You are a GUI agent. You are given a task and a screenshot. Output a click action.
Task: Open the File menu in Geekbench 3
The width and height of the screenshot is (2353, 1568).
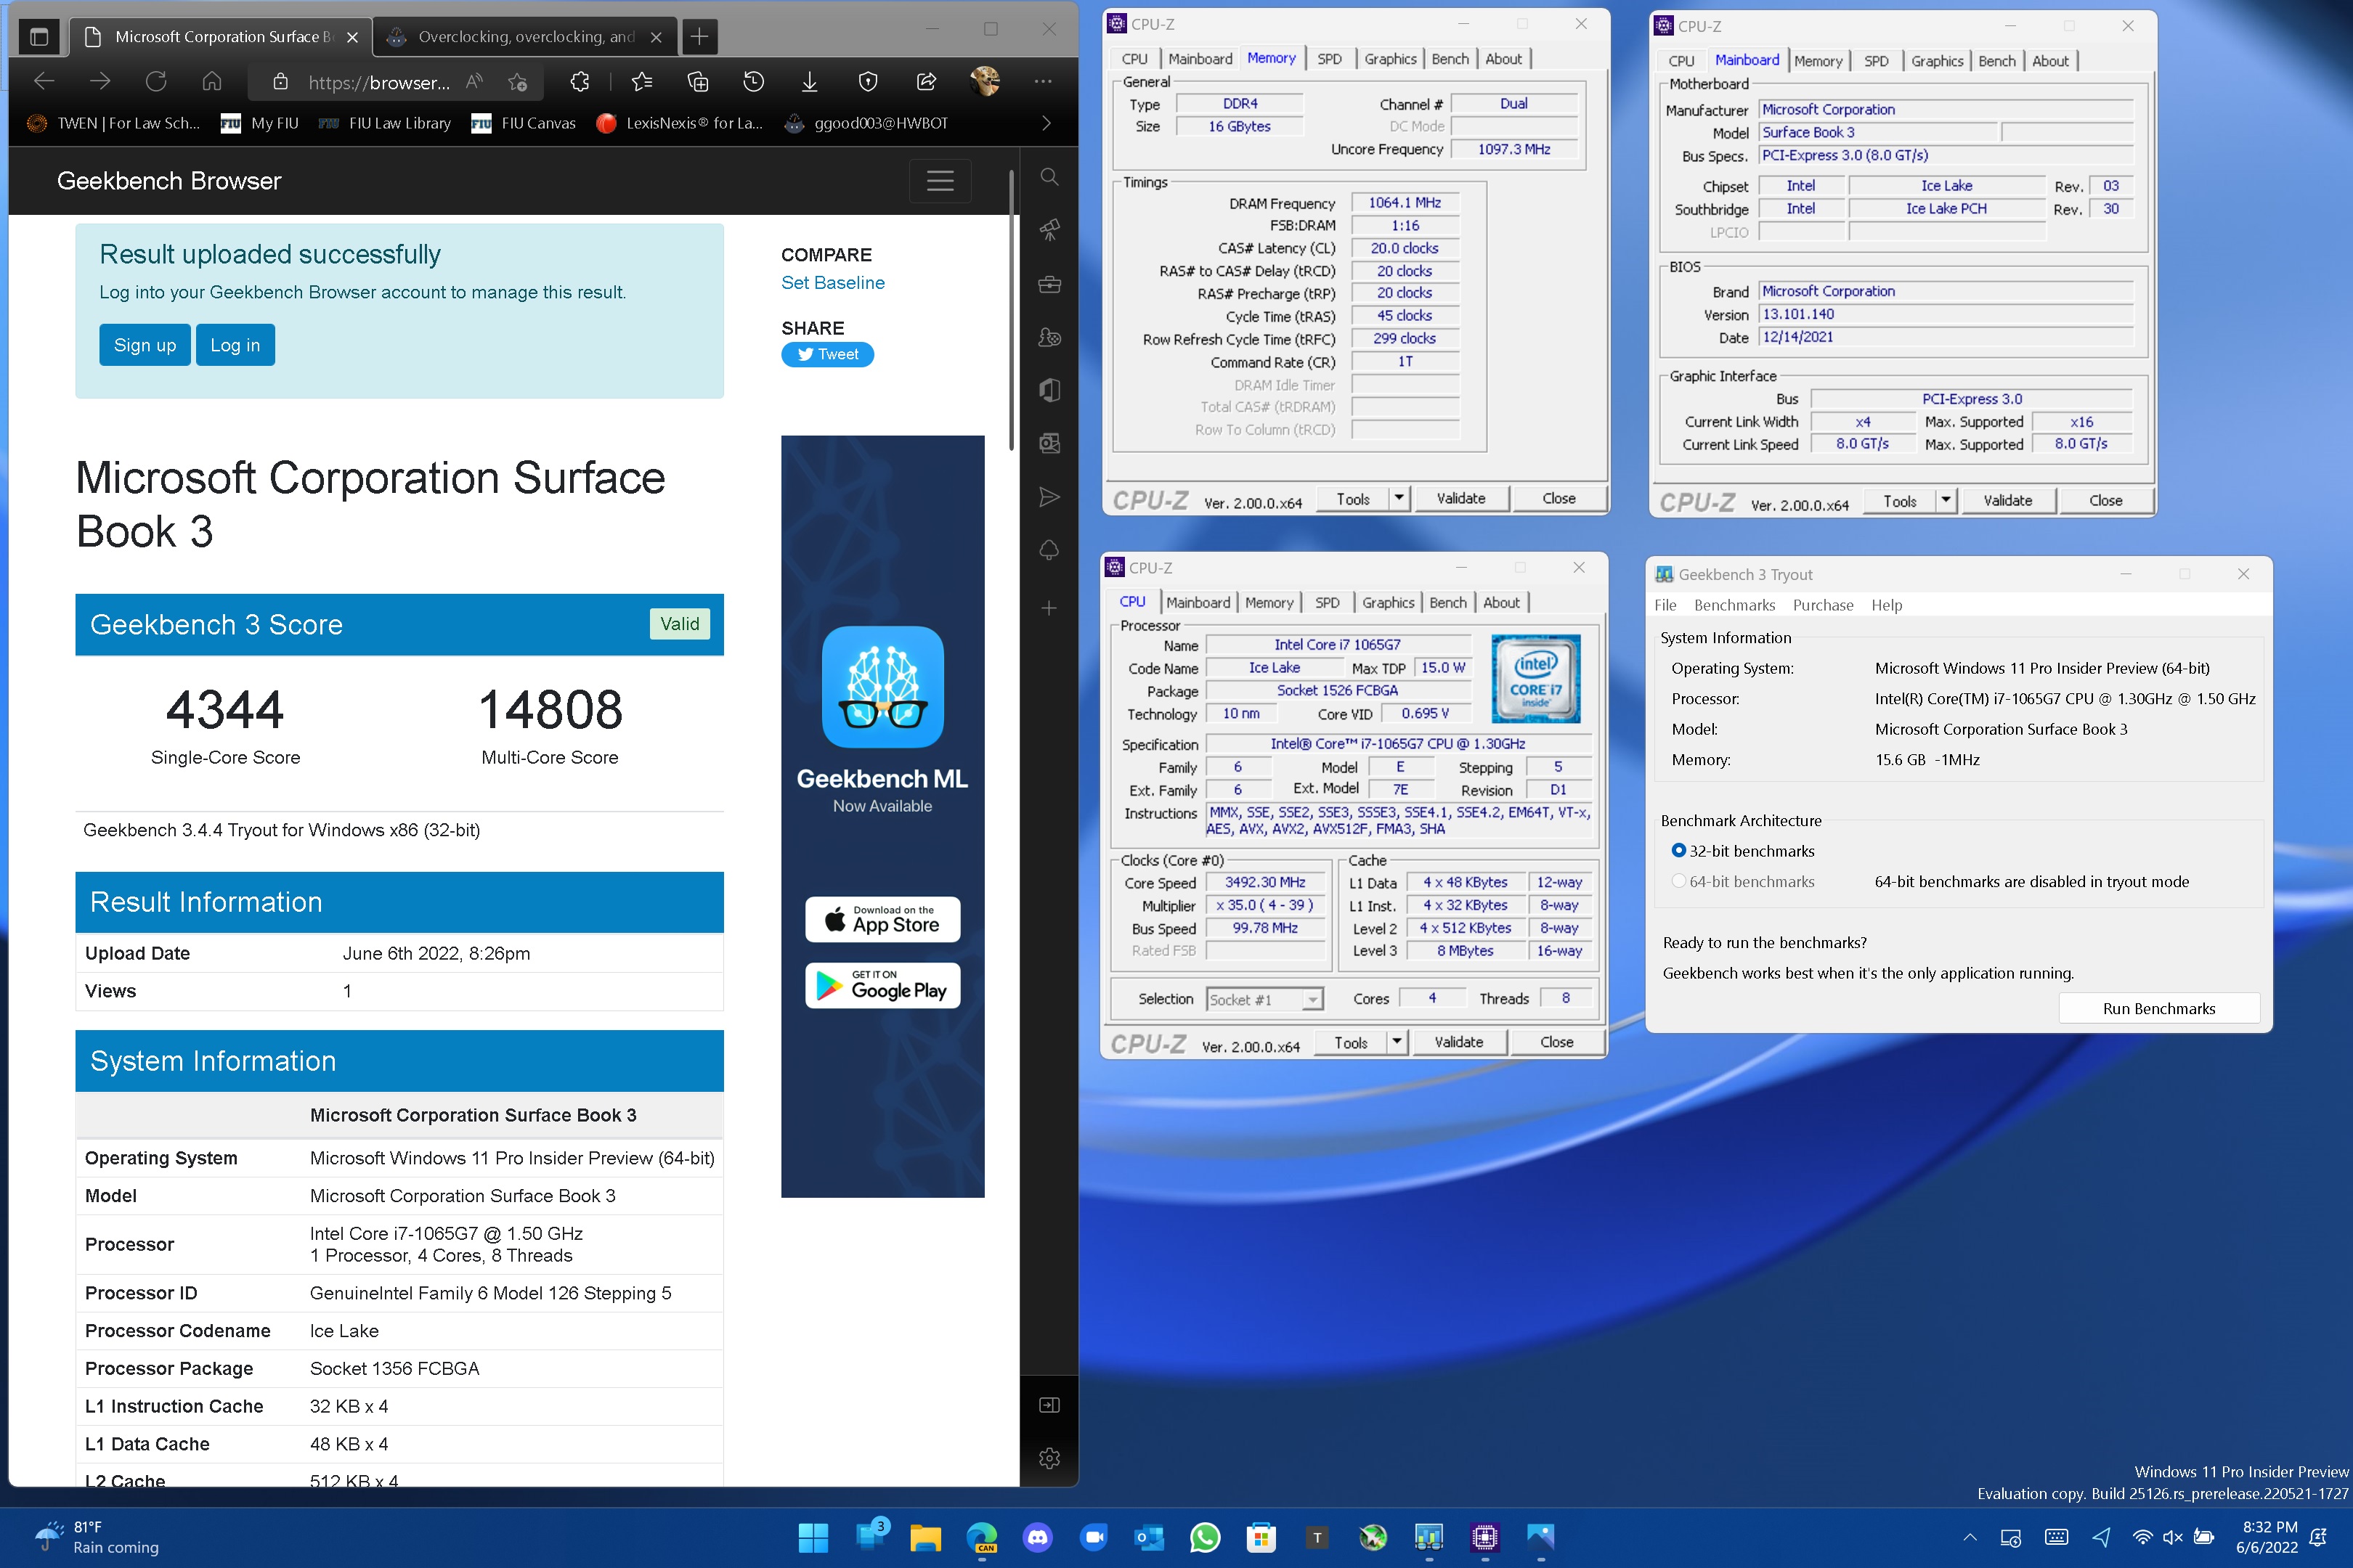coord(1665,605)
